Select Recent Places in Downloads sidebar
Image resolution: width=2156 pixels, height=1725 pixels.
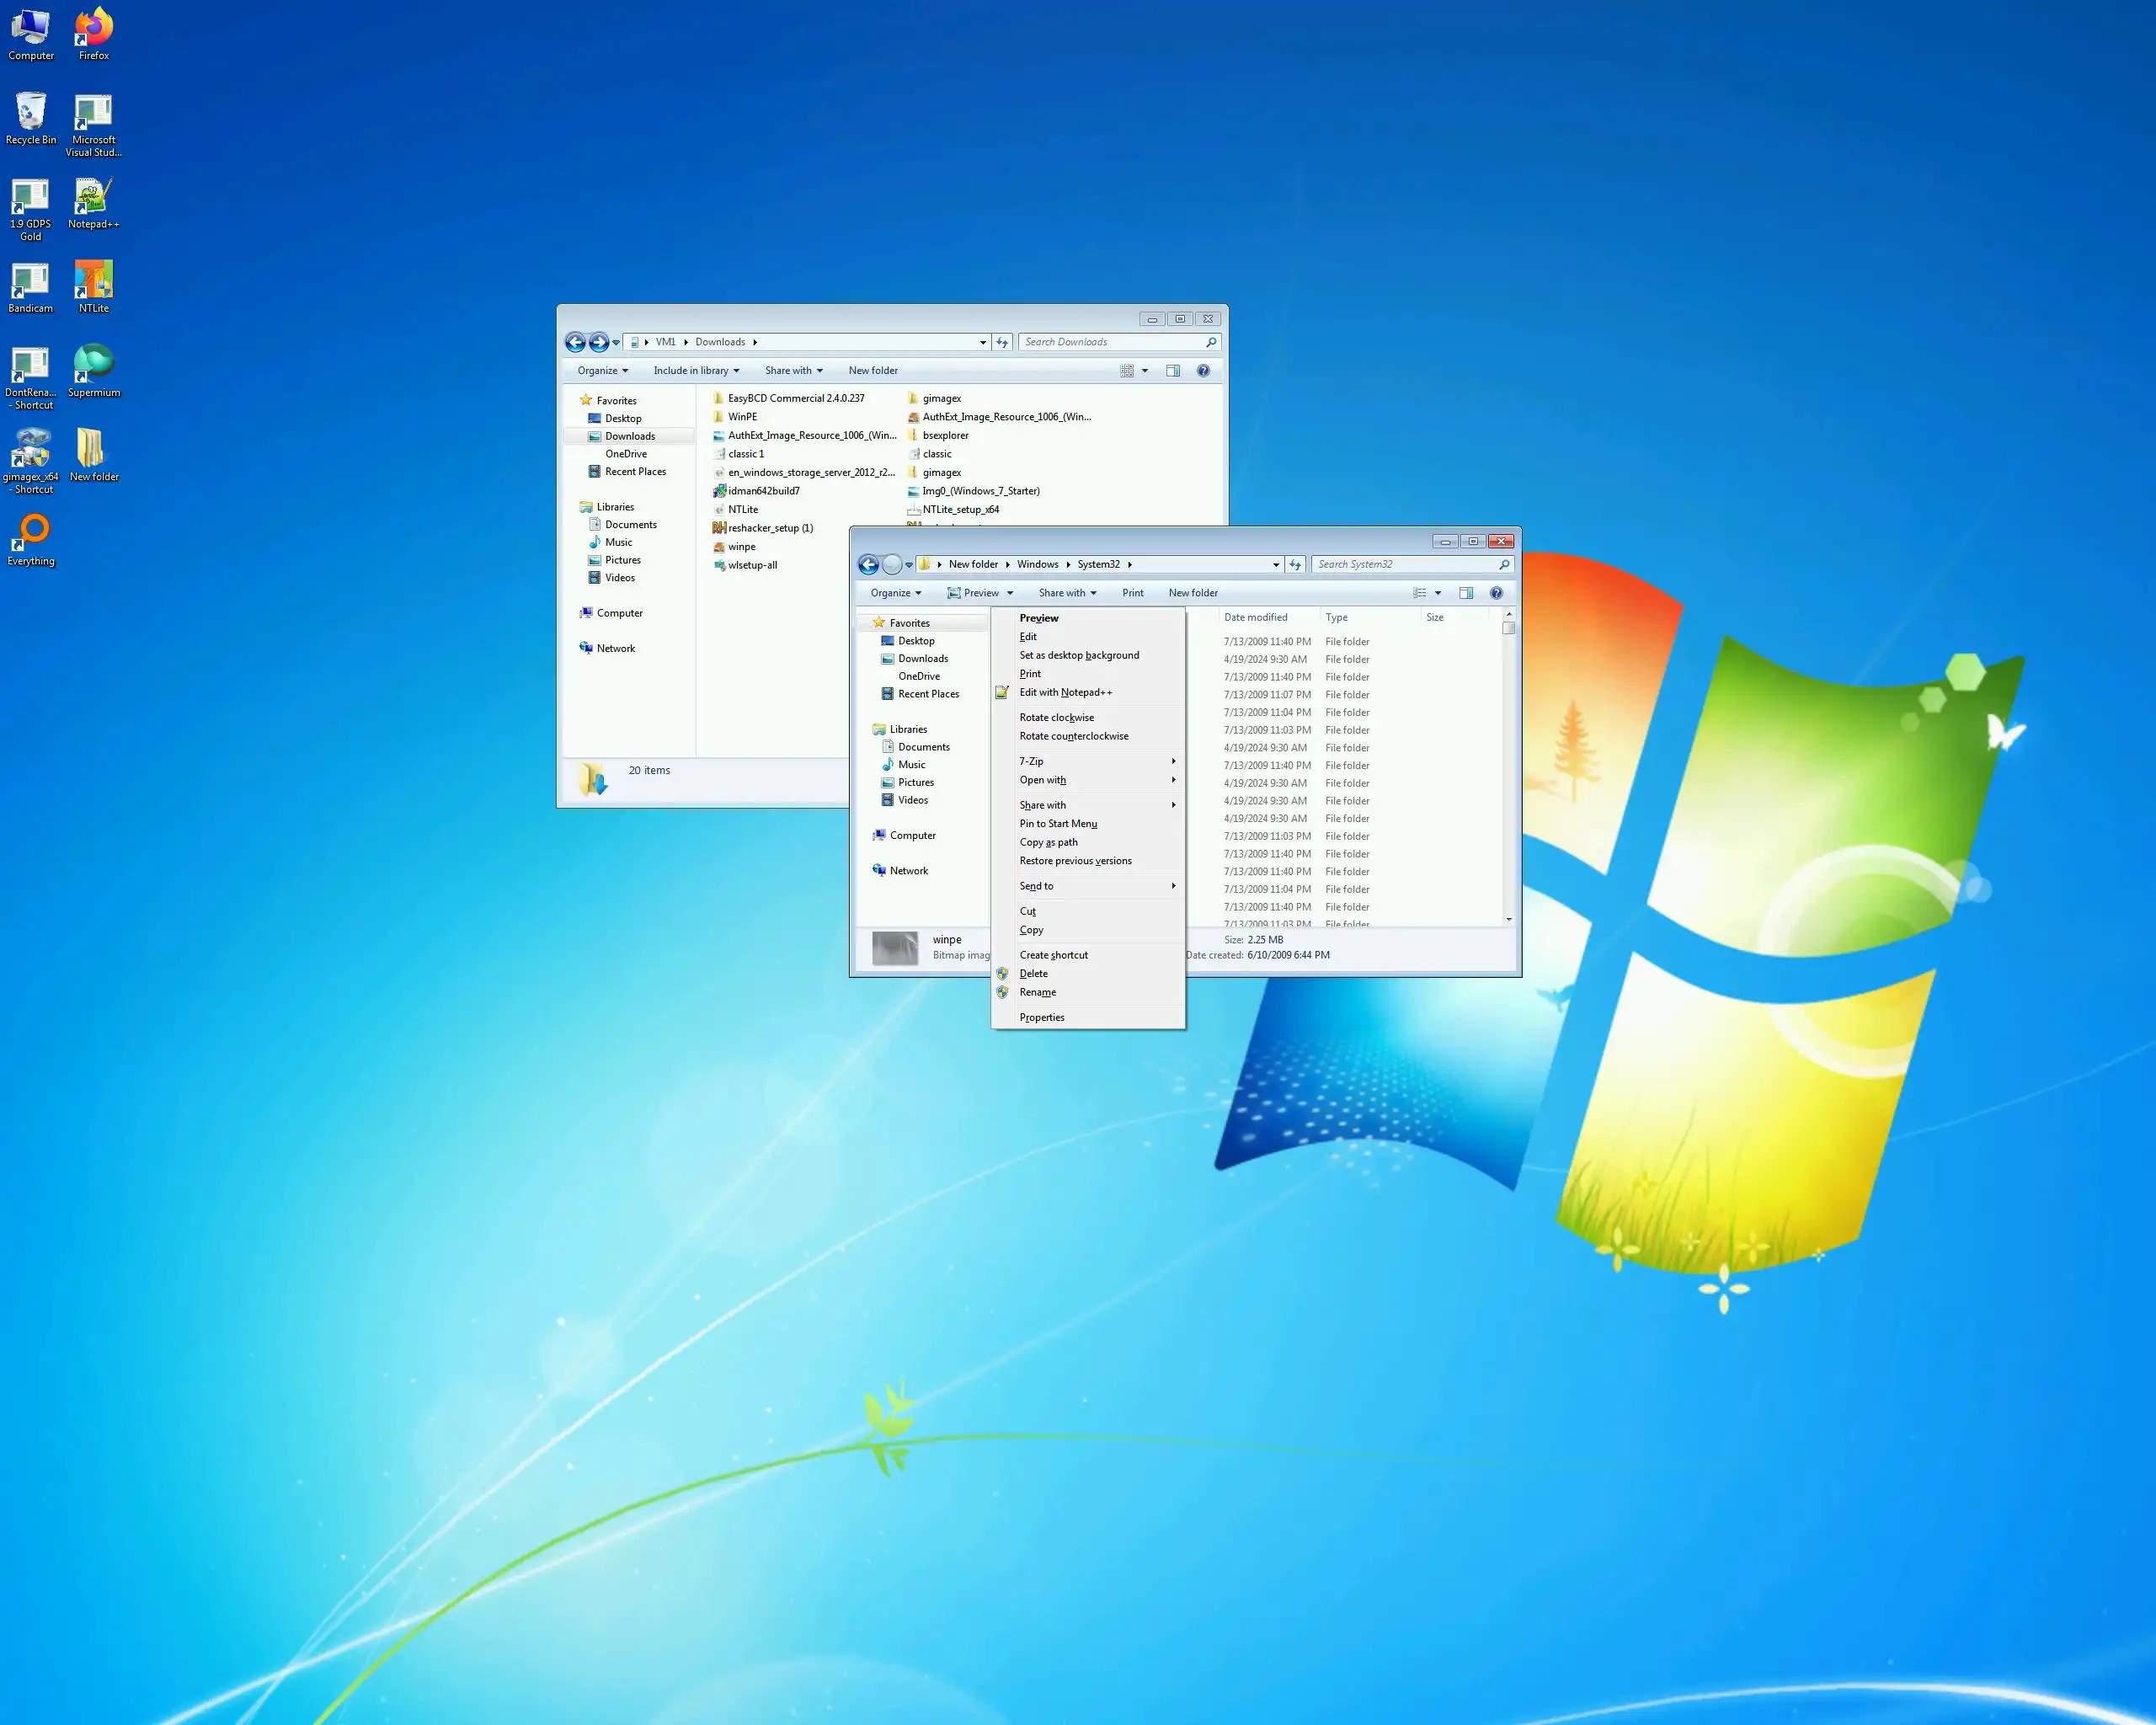pos(634,472)
